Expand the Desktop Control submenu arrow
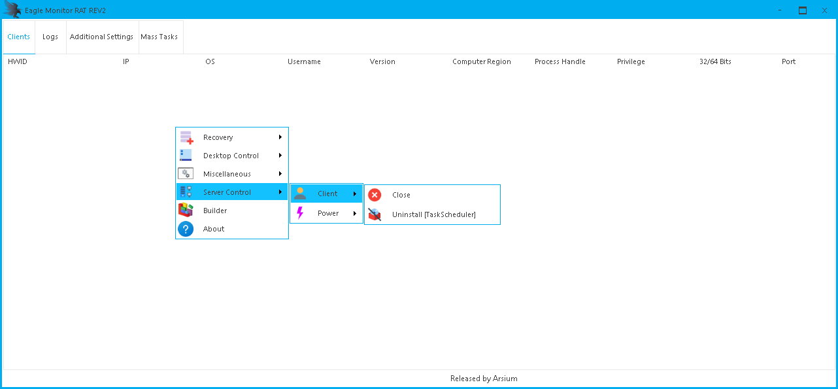 [x=280, y=156]
